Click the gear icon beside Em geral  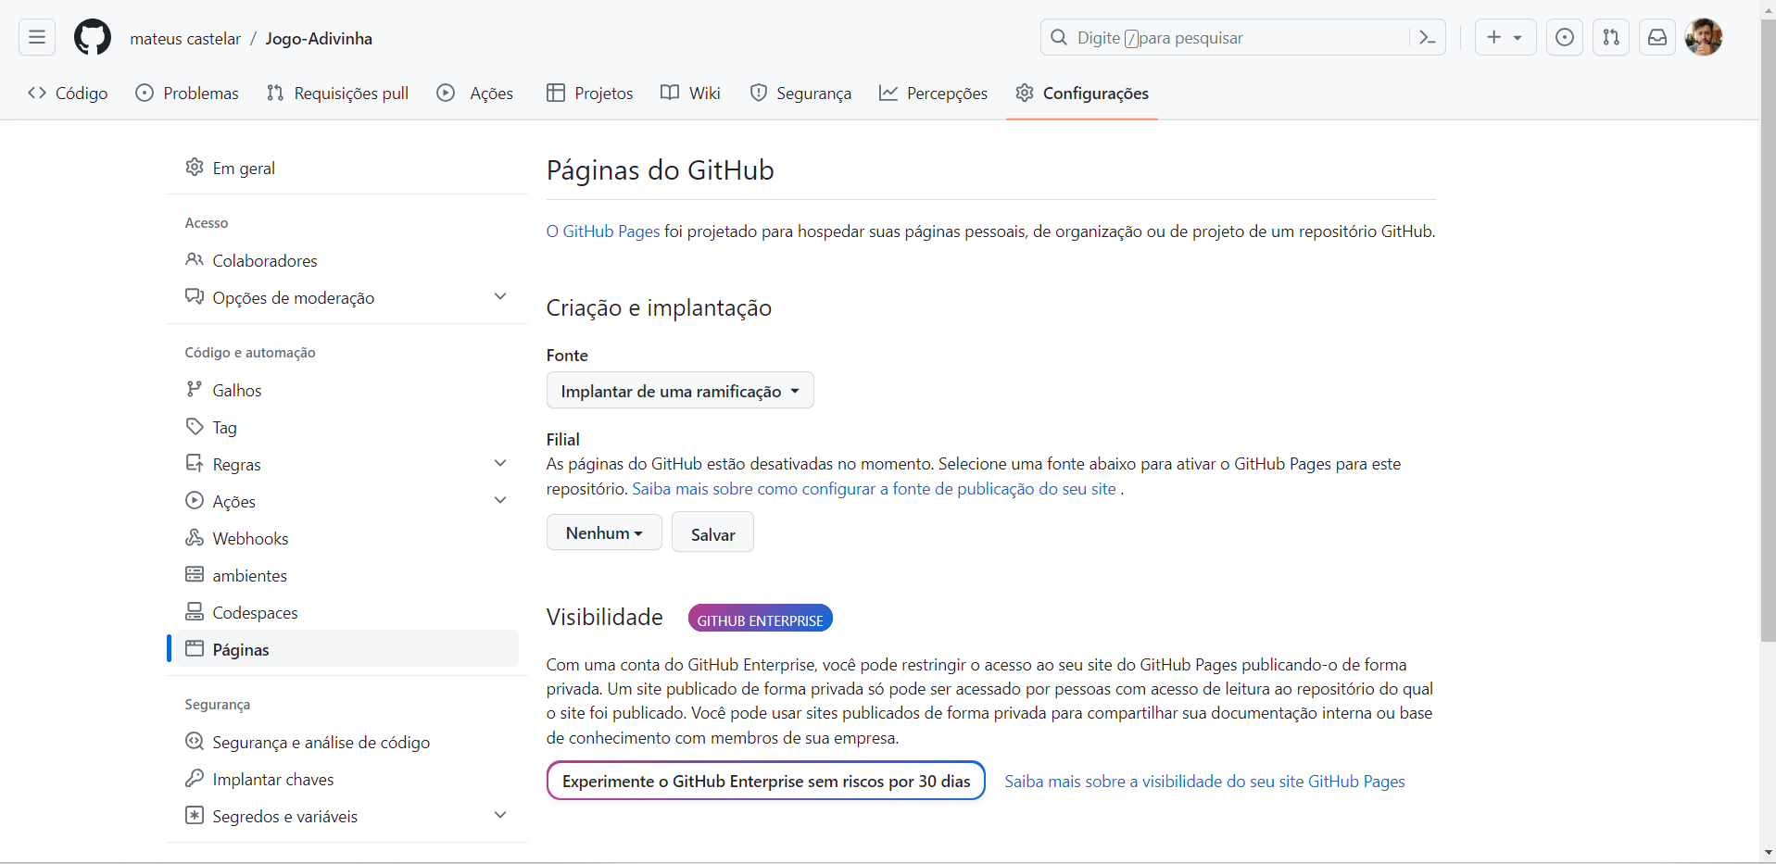coord(195,167)
